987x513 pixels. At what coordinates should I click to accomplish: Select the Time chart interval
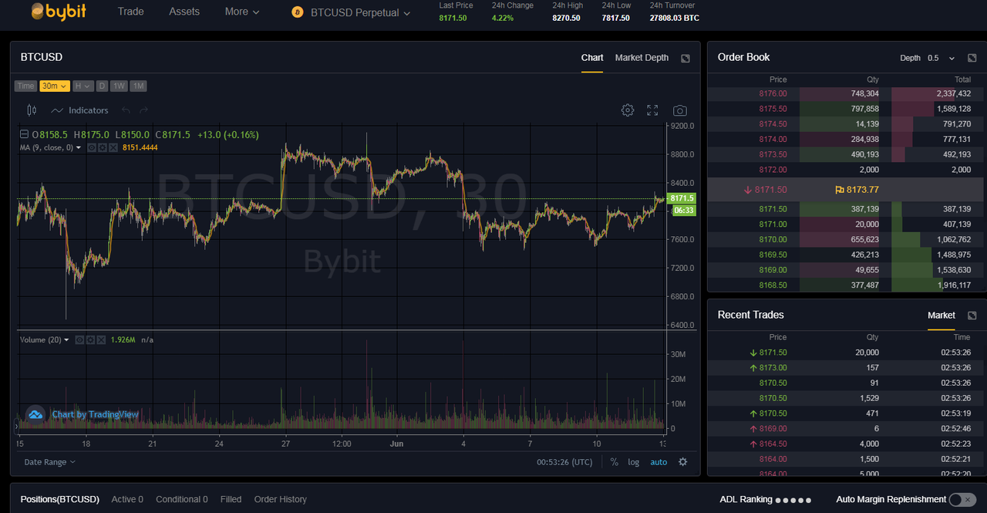[25, 86]
